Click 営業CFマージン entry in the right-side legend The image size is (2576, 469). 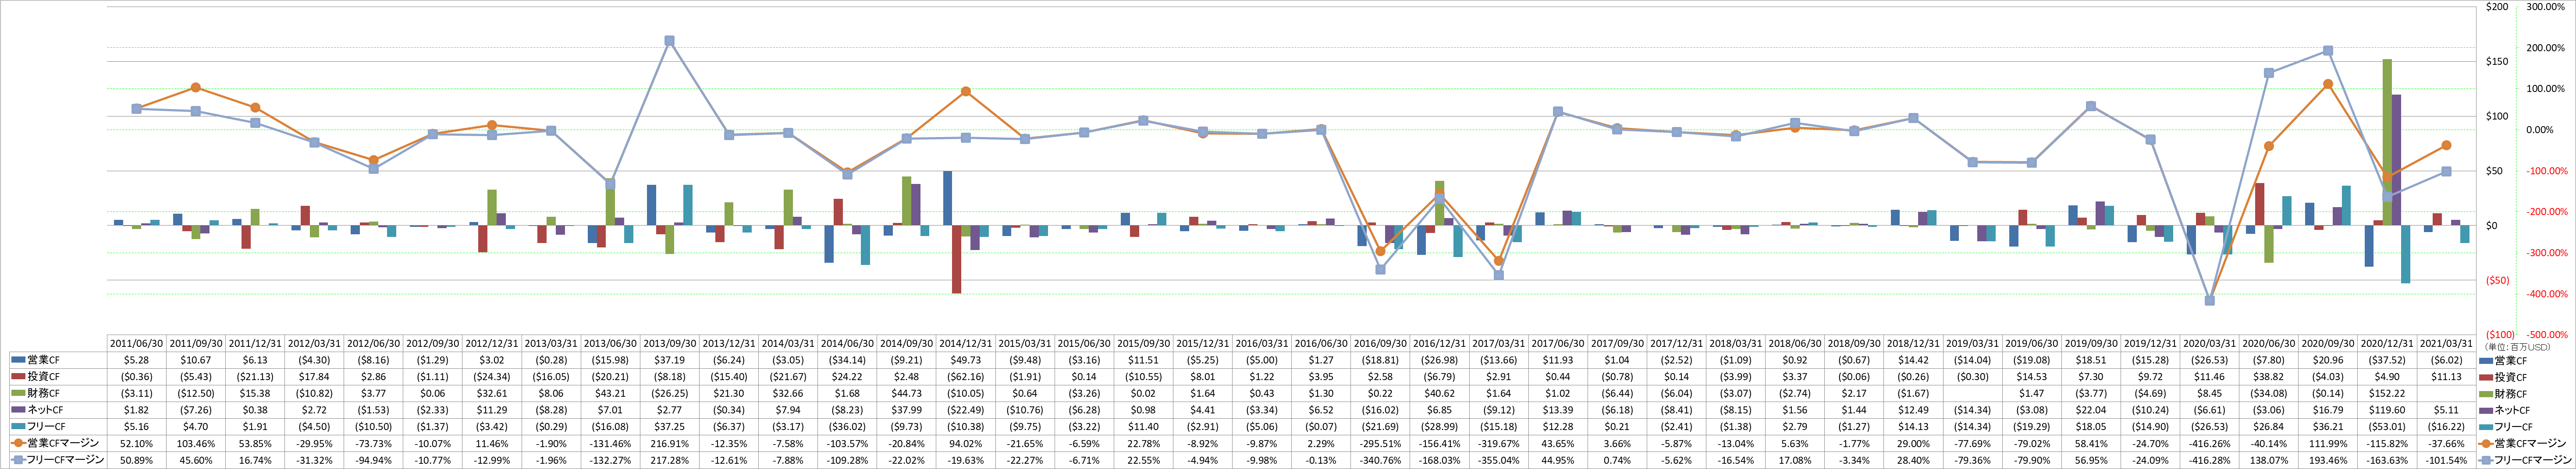pos(2523,443)
